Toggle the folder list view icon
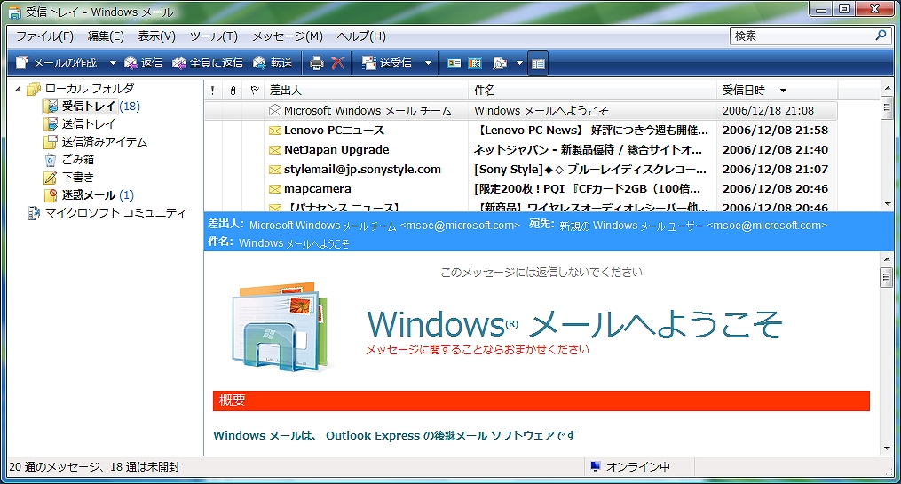Image resolution: width=901 pixels, height=484 pixels. 538,63
